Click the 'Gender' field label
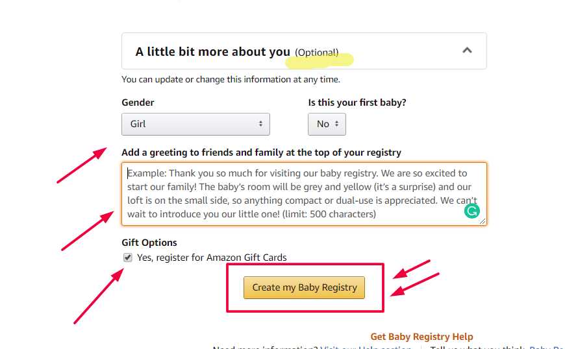 (138, 102)
